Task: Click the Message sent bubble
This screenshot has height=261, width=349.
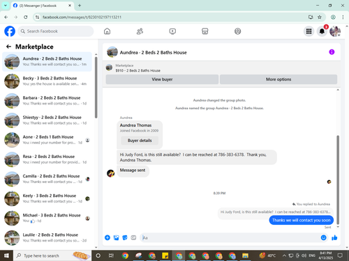Action: pyautogui.click(x=133, y=171)
